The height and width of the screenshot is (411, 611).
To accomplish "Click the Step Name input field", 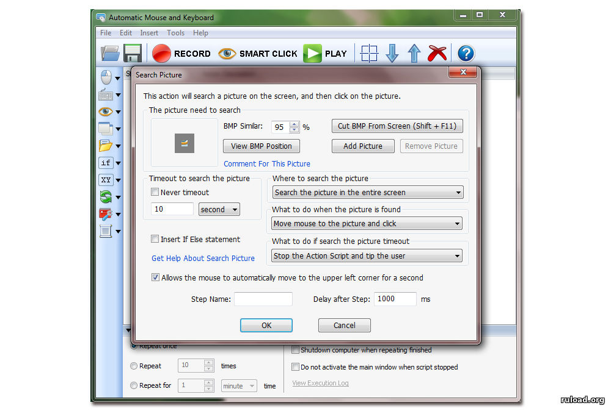I will pyautogui.click(x=263, y=299).
